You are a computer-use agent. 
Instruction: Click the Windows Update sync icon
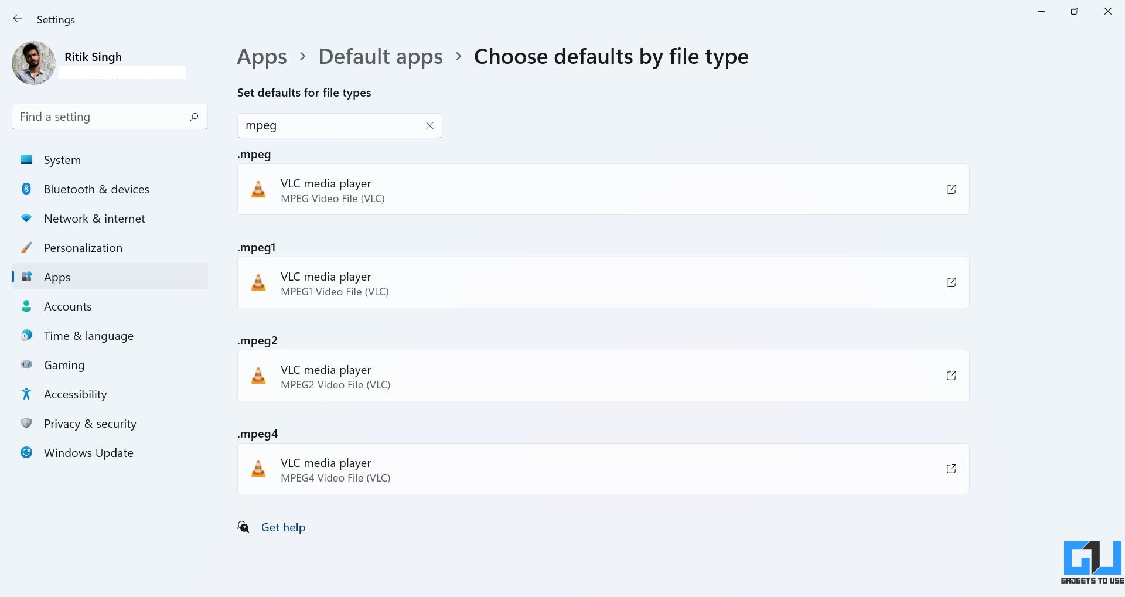click(x=26, y=452)
